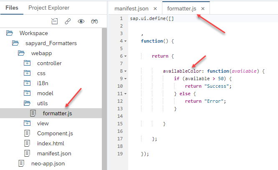Viewport: 278px width, 170px height.
Task: Click the 'if (available > 50)' line
Action: [x=202, y=79]
